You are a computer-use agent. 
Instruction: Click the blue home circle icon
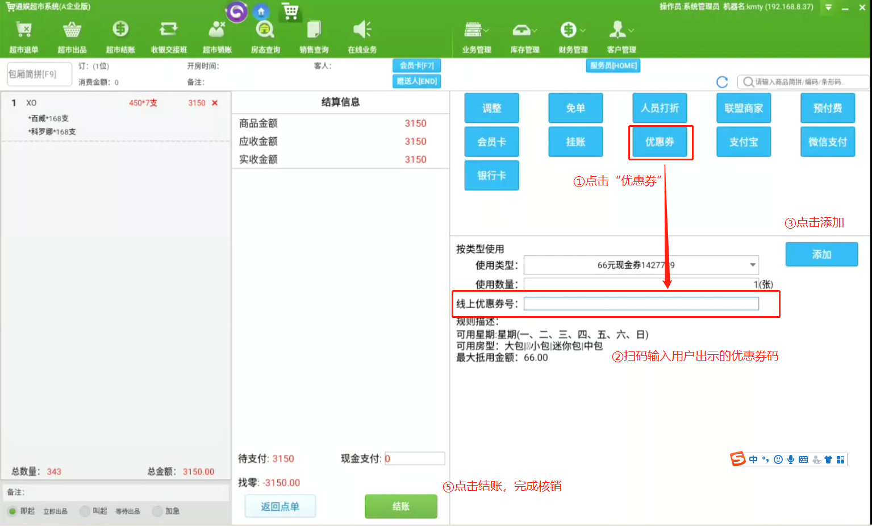coord(261,12)
